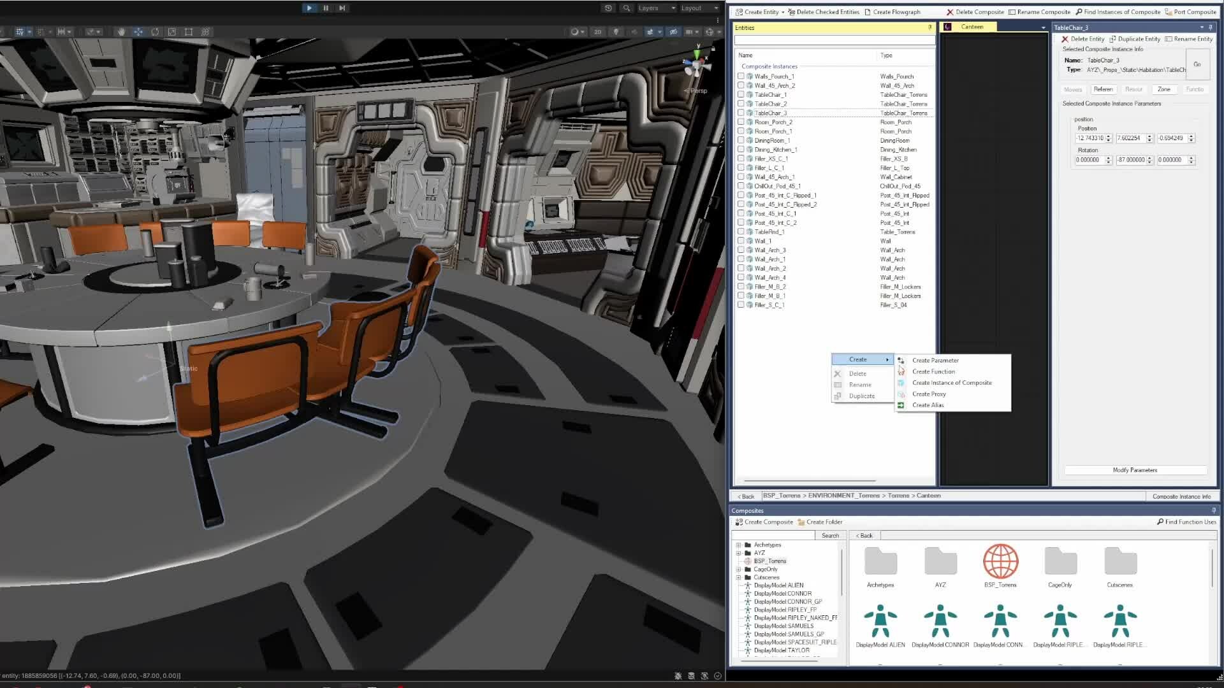Open the Layout dropdown
The image size is (1224, 688).
699,8
